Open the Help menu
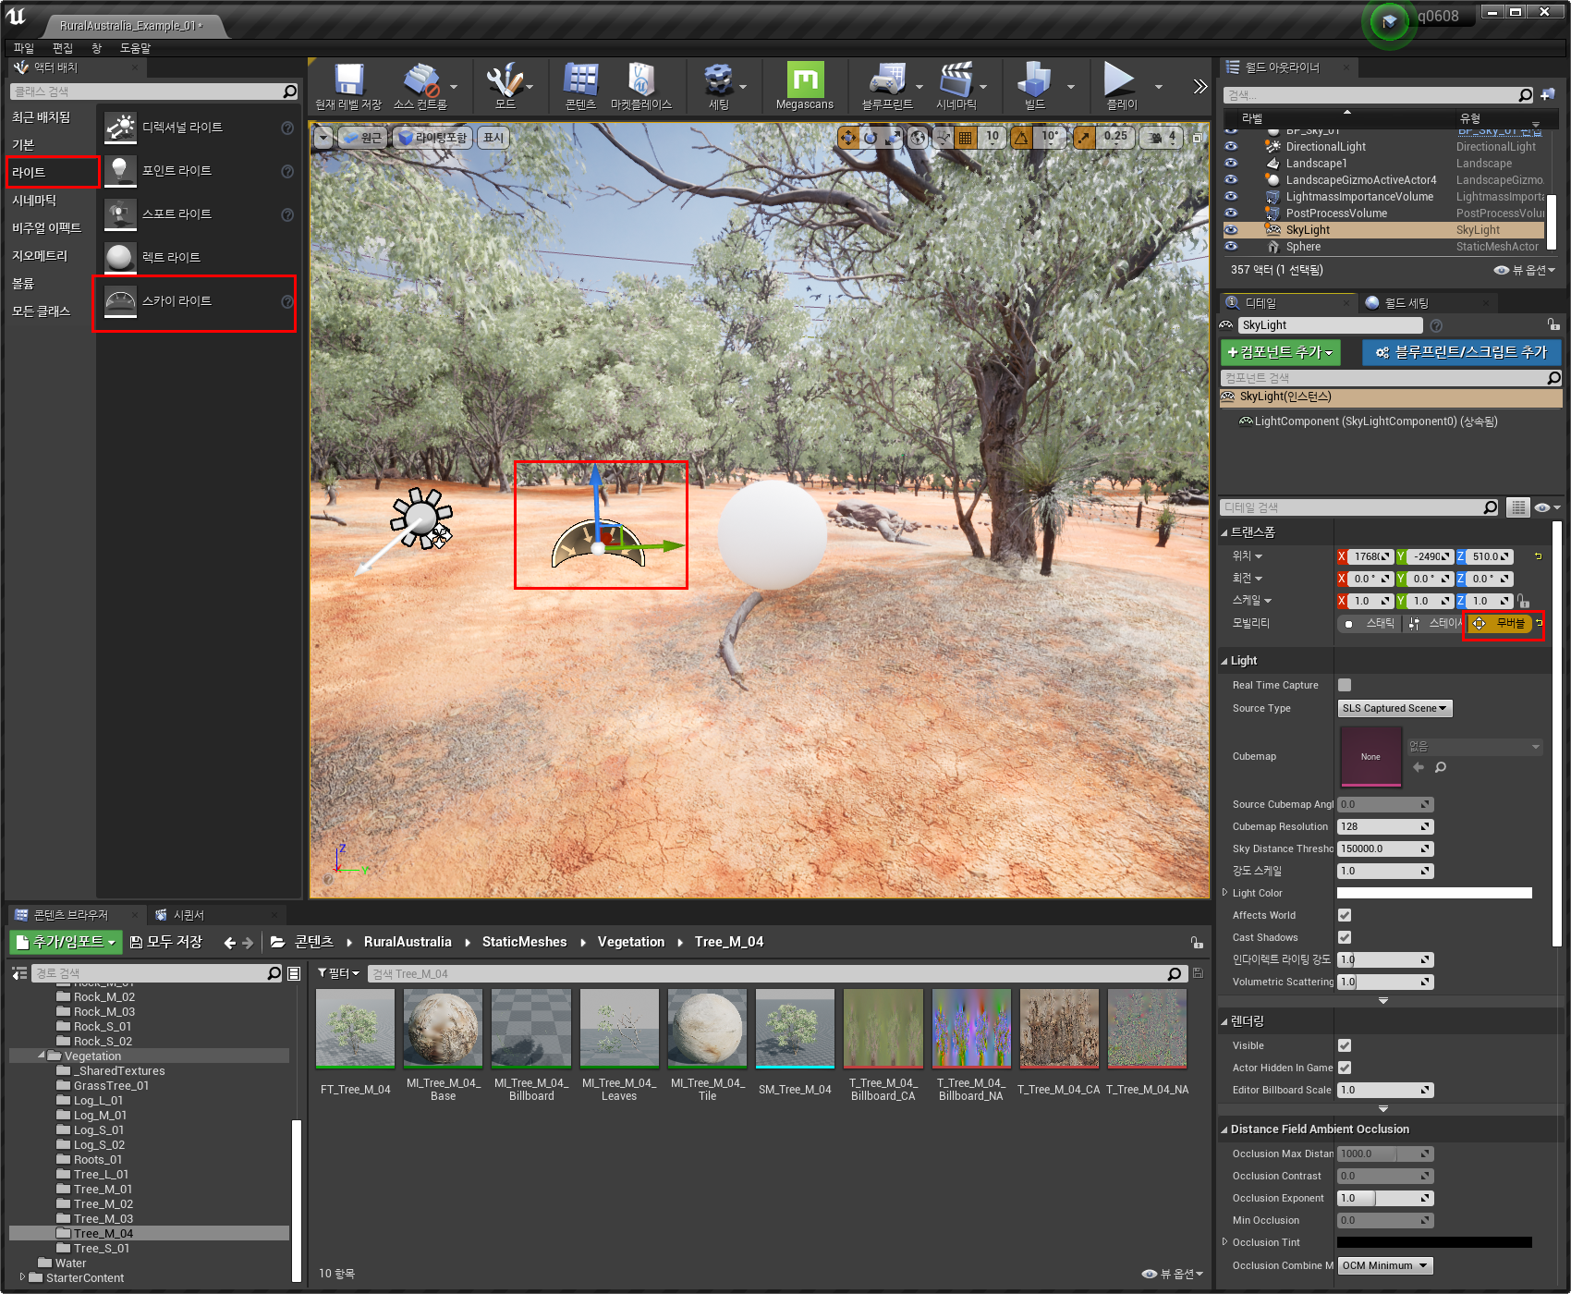Viewport: 1571px width, 1294px height. 135,48
